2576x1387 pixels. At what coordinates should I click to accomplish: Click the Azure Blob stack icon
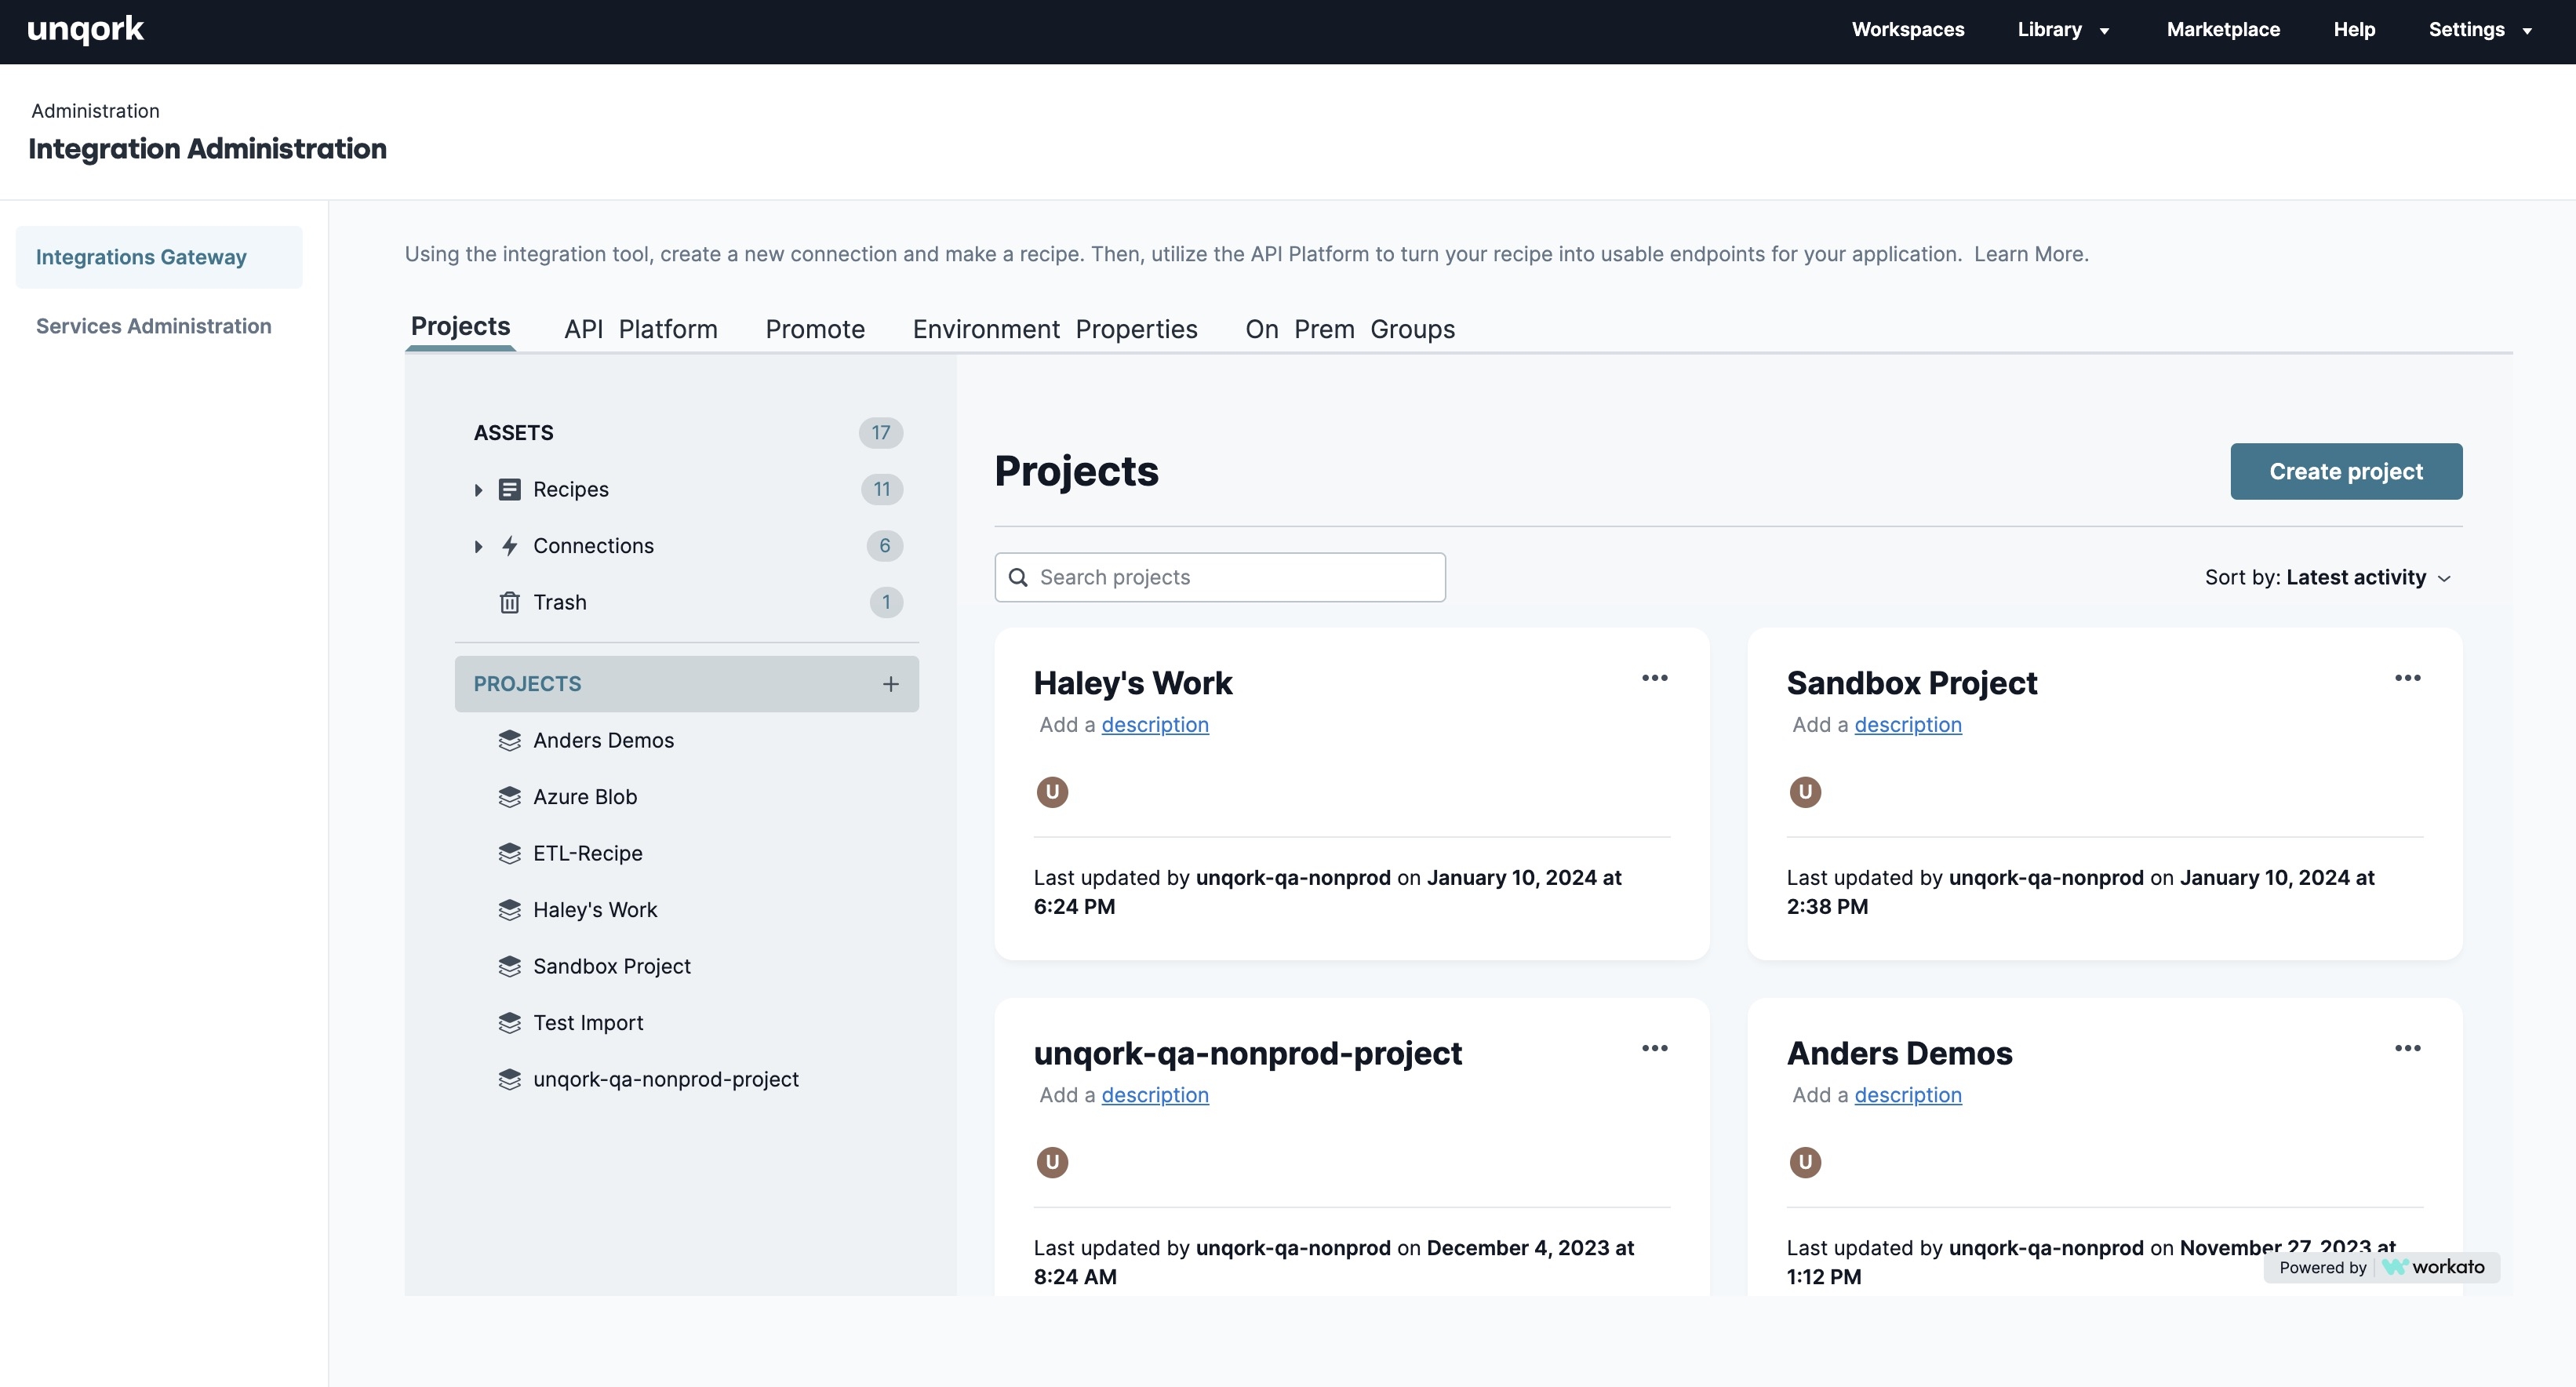[x=510, y=797]
